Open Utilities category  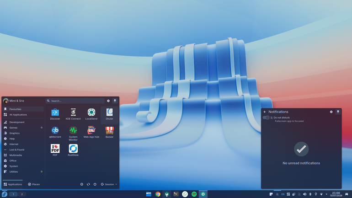pos(23,172)
